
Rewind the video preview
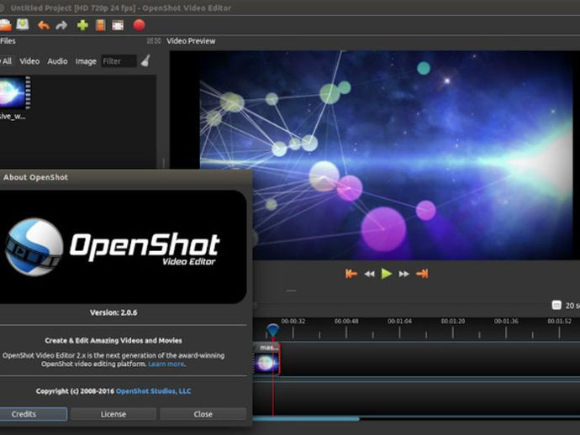pos(369,274)
